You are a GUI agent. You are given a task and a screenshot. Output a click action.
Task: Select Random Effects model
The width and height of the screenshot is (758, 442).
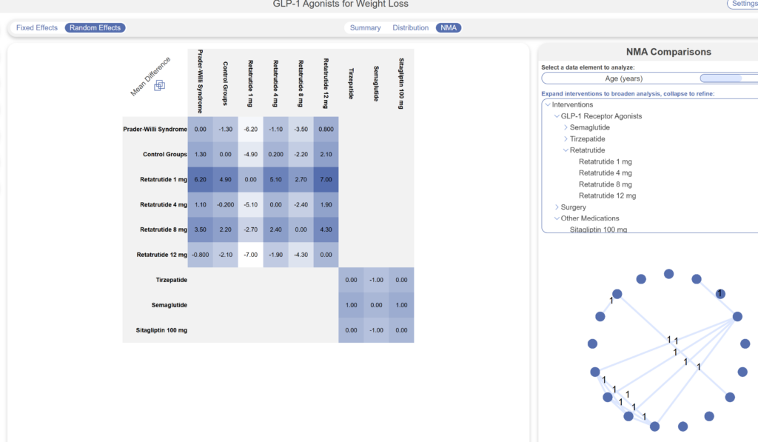coord(95,27)
